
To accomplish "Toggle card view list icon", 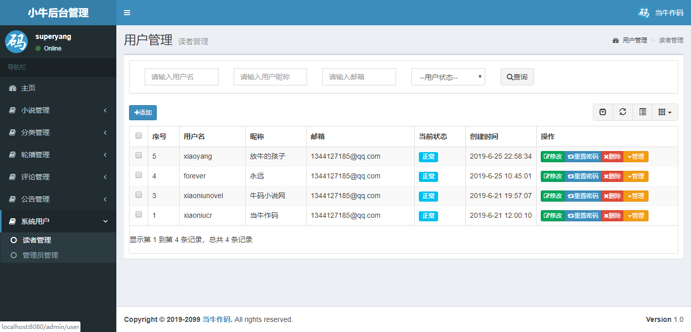I will click(x=642, y=112).
